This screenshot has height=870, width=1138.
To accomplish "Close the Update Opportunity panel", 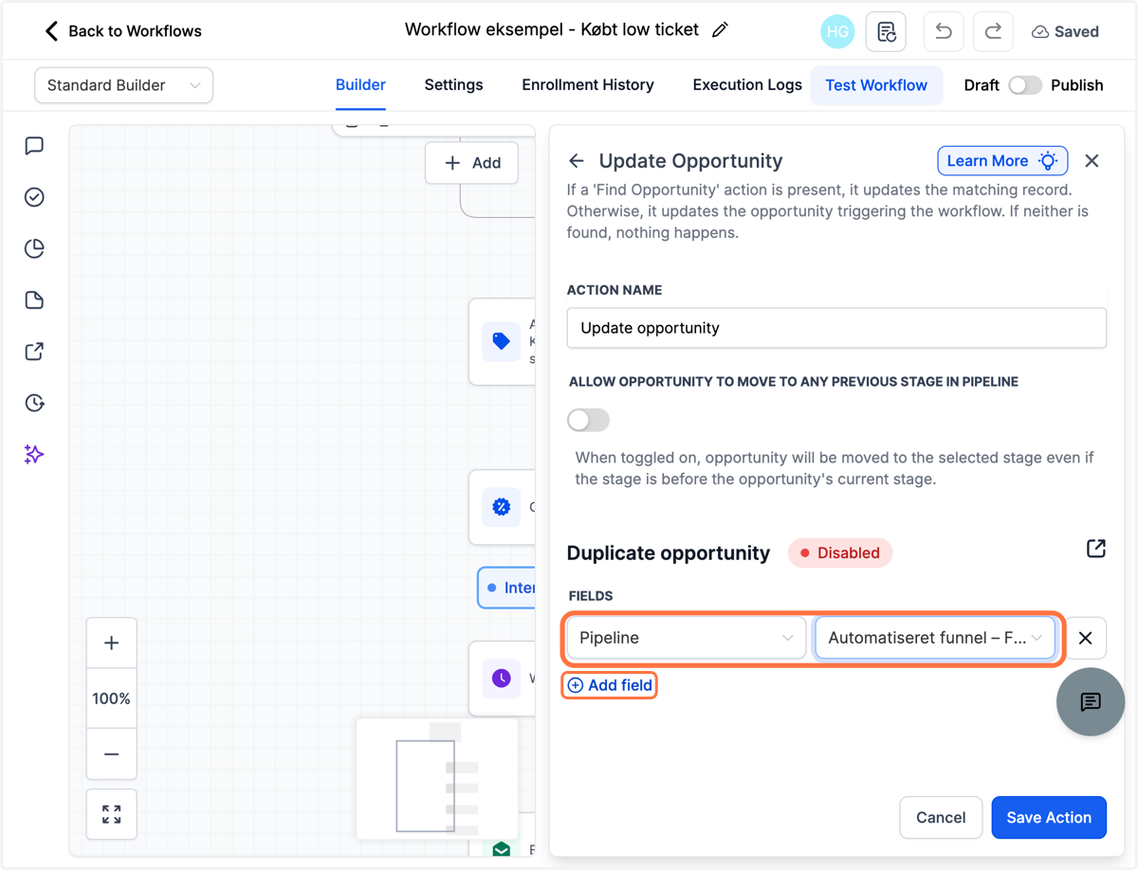I will (x=1092, y=161).
